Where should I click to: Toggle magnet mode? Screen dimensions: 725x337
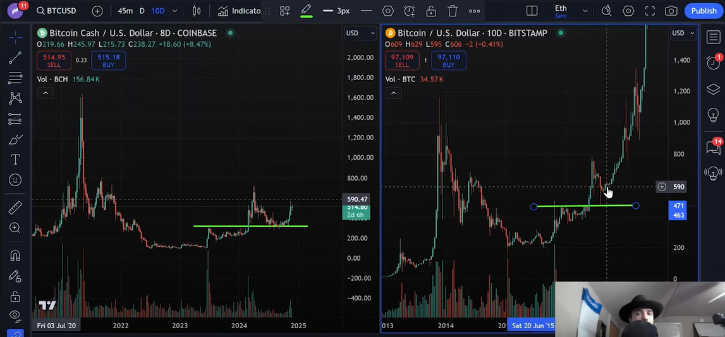(x=15, y=256)
